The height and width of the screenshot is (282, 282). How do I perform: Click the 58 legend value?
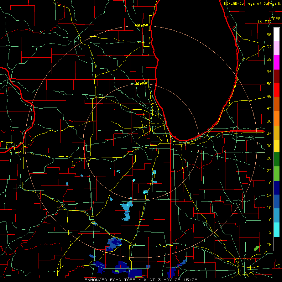click(x=269, y=59)
